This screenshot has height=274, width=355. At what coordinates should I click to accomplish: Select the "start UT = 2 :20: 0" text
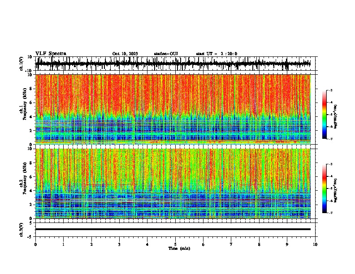click(216, 54)
